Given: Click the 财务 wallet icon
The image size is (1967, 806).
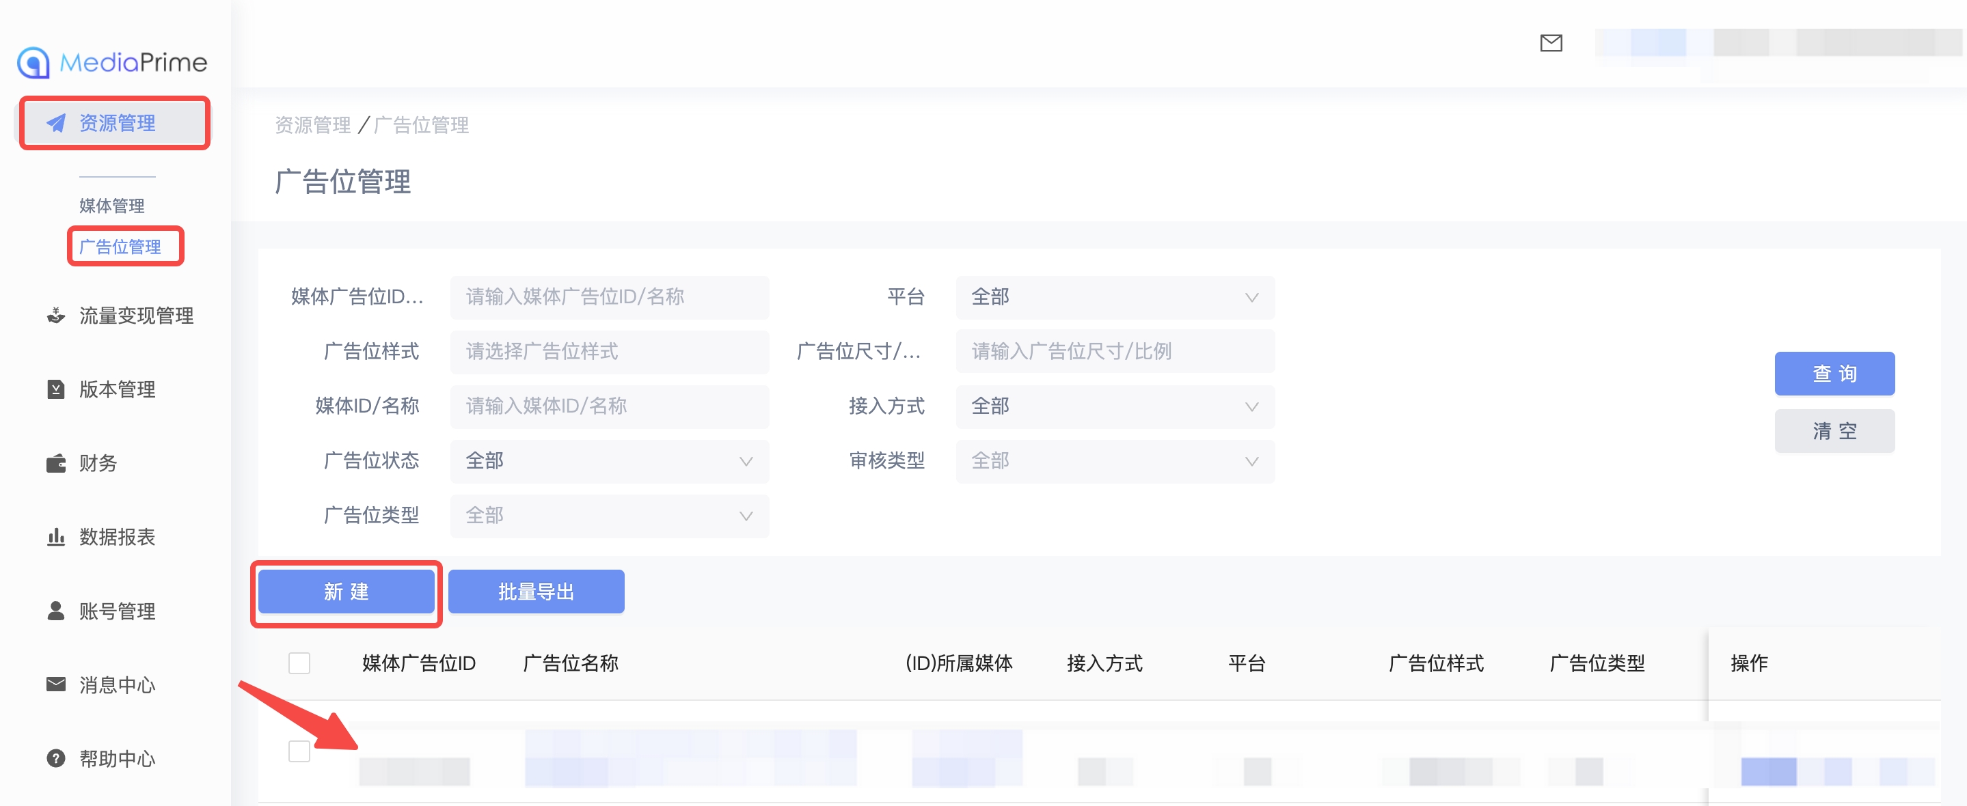Looking at the screenshot, I should tap(56, 463).
